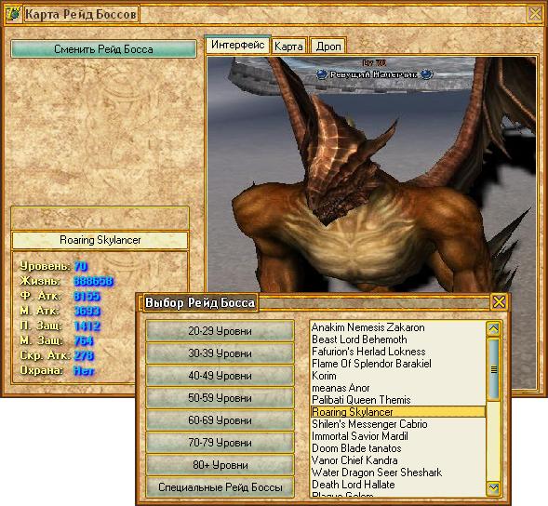Click the Жизнь value 888658
The height and width of the screenshot is (506, 548).
(x=93, y=281)
